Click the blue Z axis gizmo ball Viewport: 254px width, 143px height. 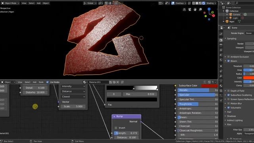tap(209, 9)
